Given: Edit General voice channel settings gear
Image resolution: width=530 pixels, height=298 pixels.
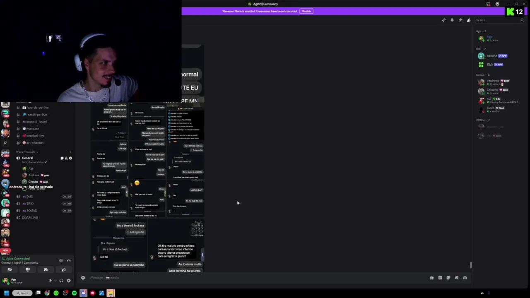Looking at the screenshot, I should tap(70, 158).
